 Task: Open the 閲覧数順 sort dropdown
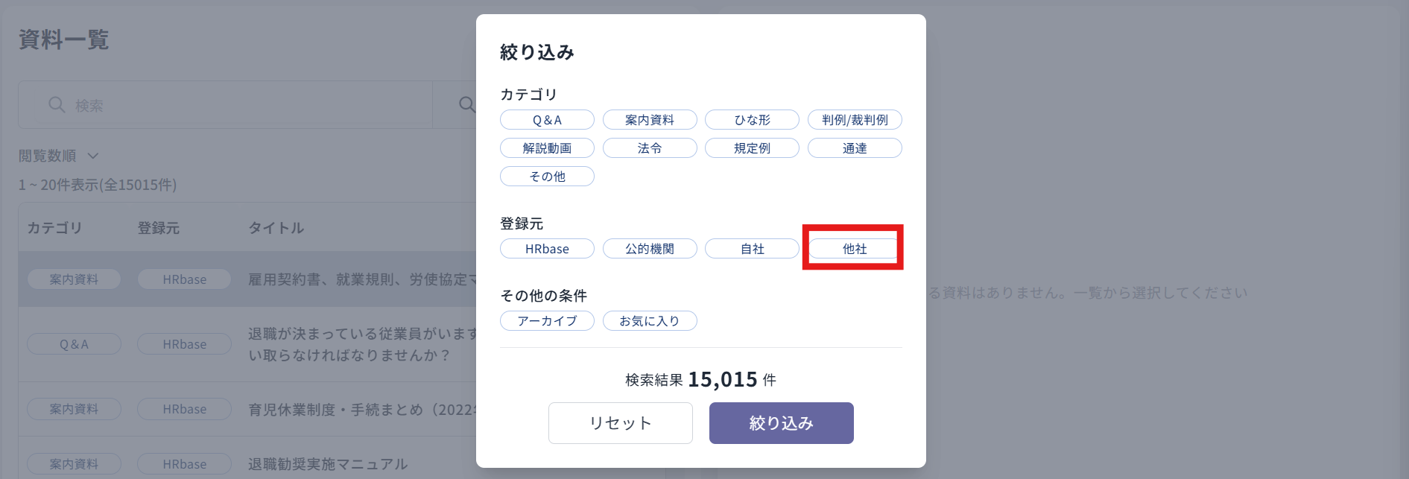click(x=59, y=156)
